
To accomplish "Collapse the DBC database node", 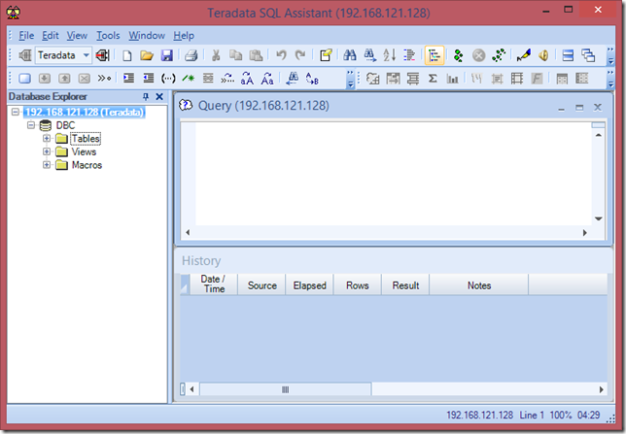I will (x=31, y=125).
